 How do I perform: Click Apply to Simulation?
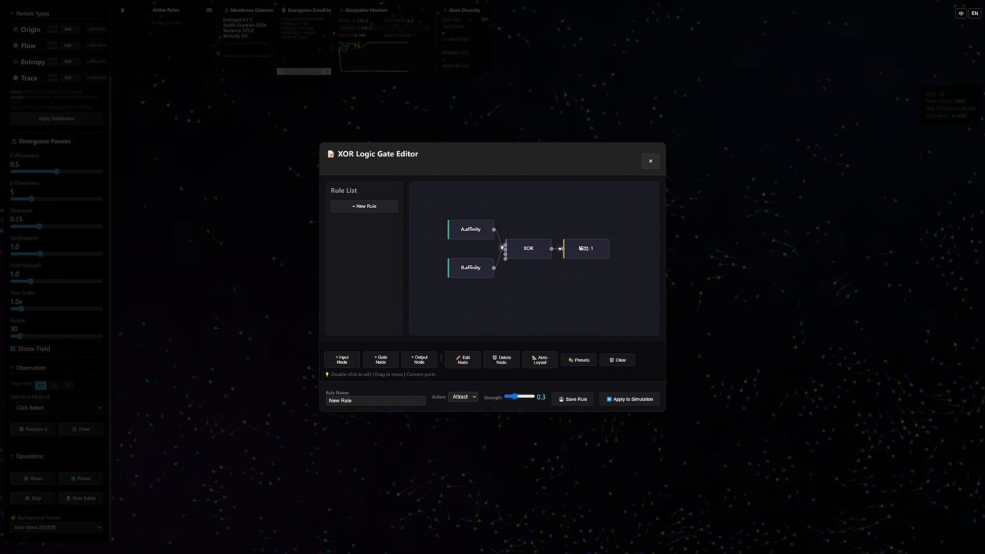[629, 399]
